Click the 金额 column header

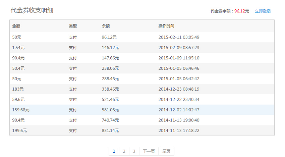pos(16,26)
